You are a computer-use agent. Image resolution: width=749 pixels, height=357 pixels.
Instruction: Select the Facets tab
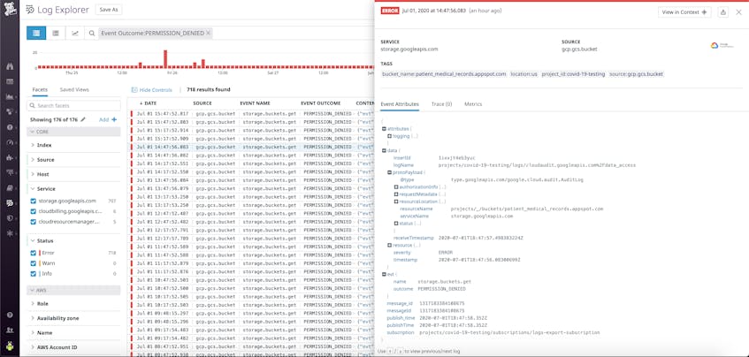point(40,90)
